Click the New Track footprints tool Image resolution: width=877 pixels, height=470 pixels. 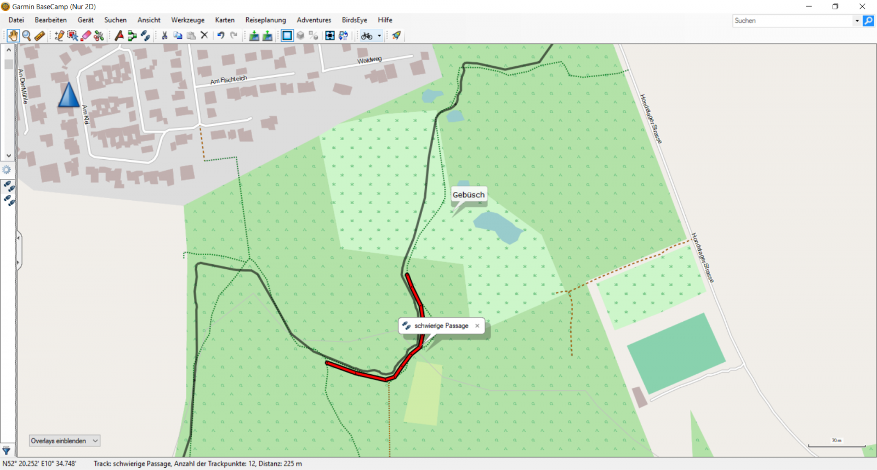pos(145,36)
